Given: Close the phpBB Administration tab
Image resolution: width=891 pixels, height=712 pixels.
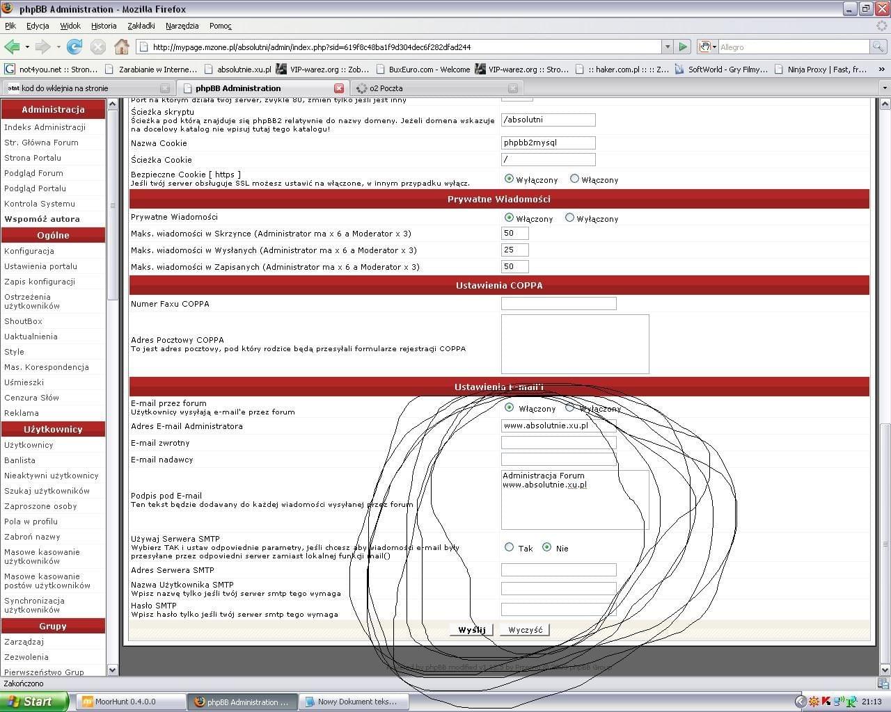Looking at the screenshot, I should tap(339, 88).
